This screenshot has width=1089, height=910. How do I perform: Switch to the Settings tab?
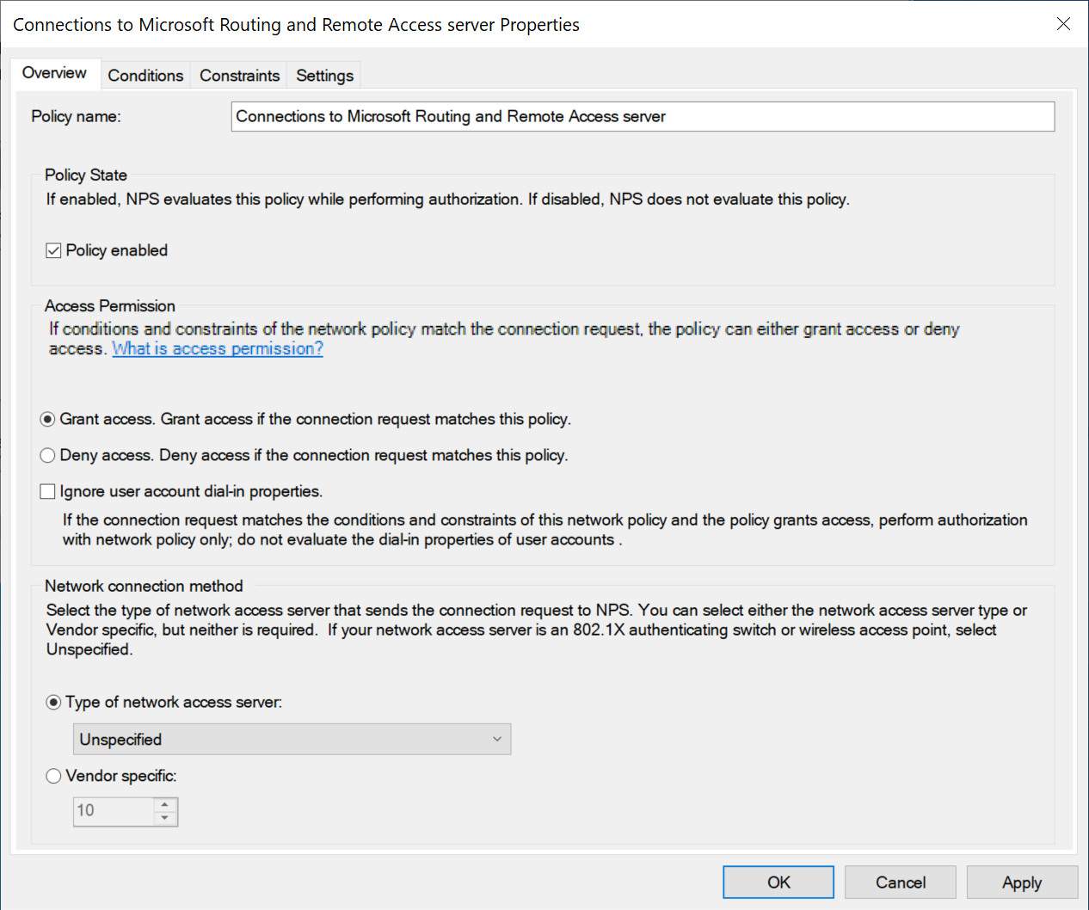tap(324, 76)
